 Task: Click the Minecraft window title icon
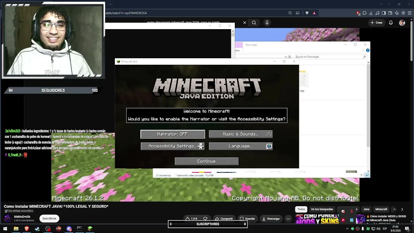(118, 61)
